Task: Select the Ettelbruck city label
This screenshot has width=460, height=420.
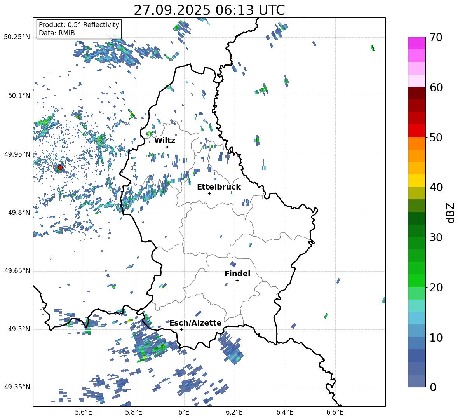Action: pos(218,187)
